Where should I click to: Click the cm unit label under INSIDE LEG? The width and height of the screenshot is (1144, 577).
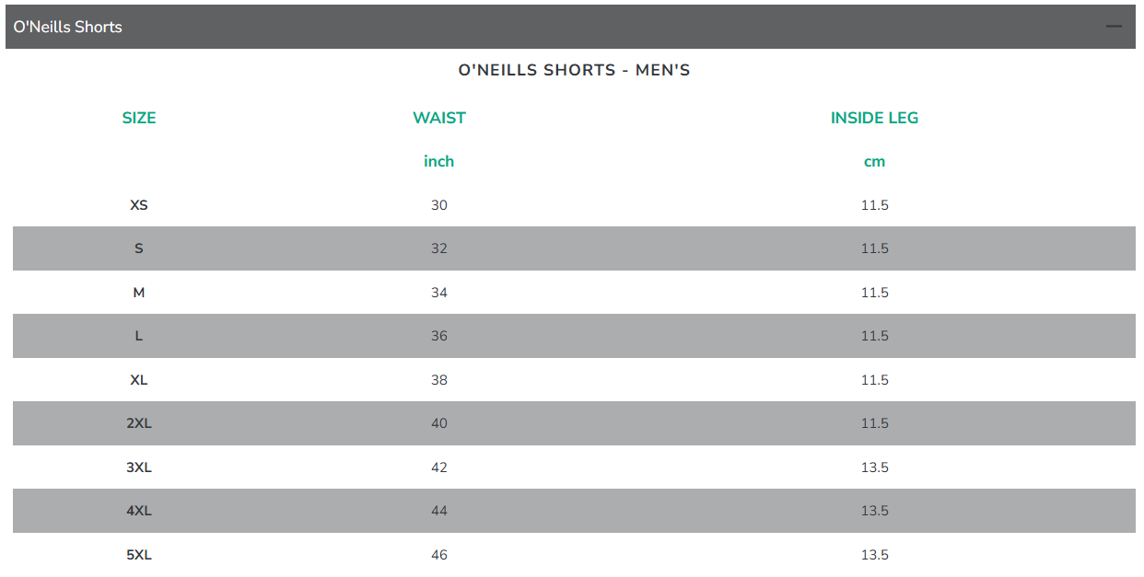pyautogui.click(x=874, y=161)
